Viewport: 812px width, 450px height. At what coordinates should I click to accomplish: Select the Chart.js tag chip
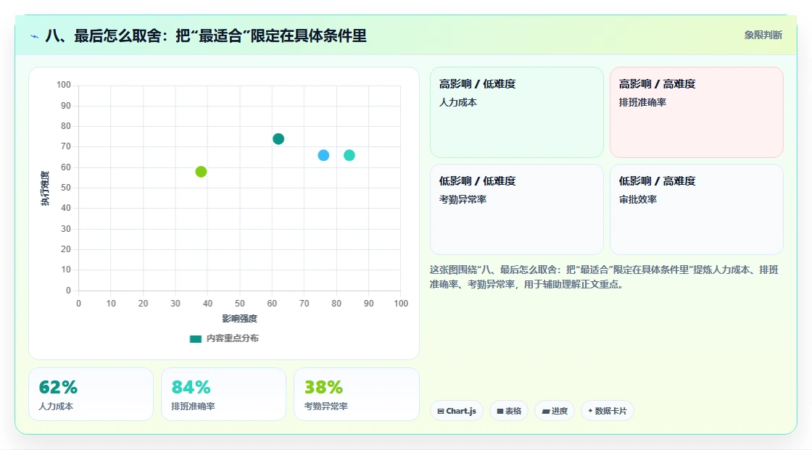[x=457, y=411]
